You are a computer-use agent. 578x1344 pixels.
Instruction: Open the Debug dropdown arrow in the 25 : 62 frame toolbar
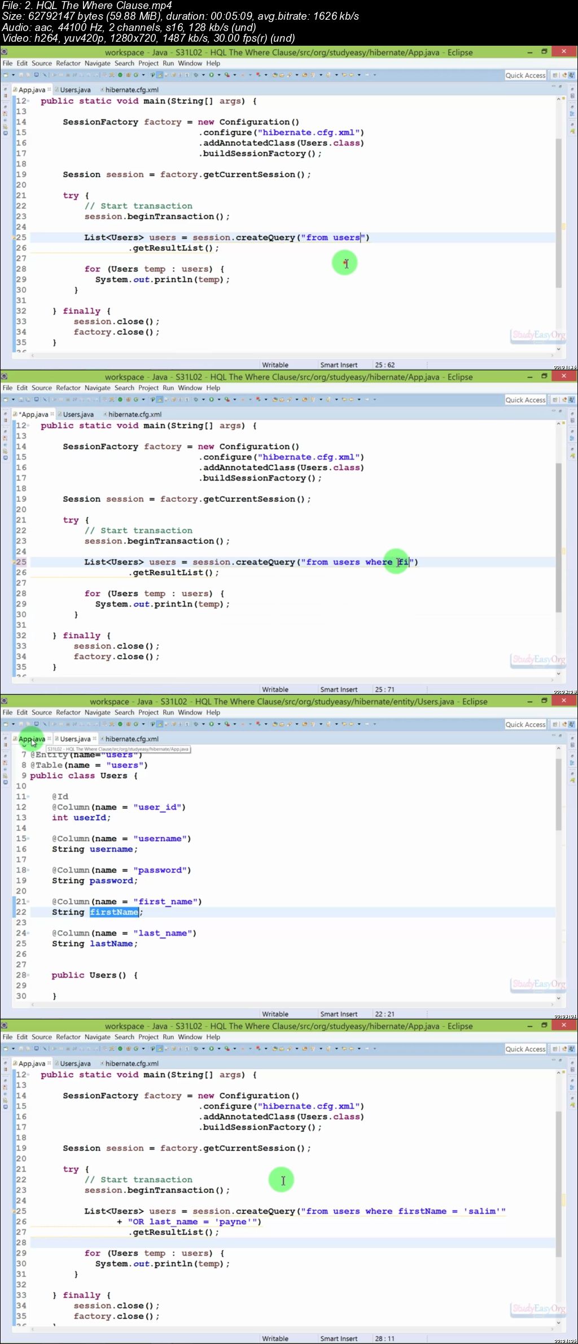coord(203,75)
